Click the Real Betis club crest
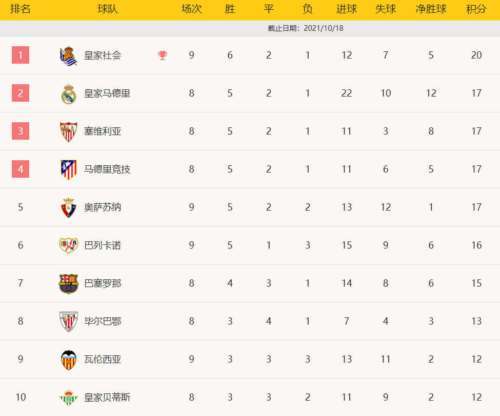This screenshot has height=416, width=500. tap(69, 398)
